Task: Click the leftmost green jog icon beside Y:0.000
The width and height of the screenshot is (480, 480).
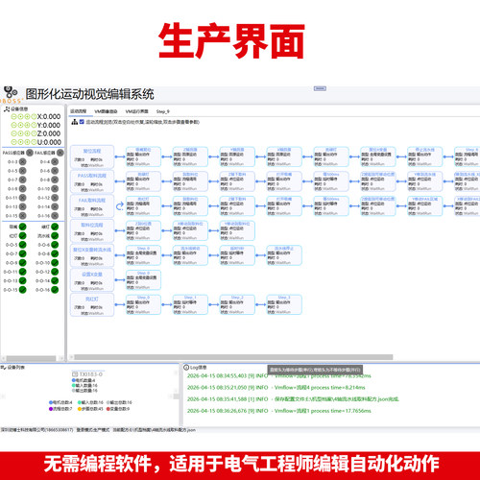Action: [x=13, y=125]
